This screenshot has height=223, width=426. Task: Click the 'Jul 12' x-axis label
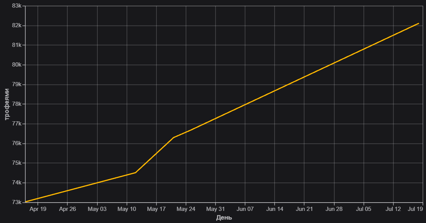(393, 209)
